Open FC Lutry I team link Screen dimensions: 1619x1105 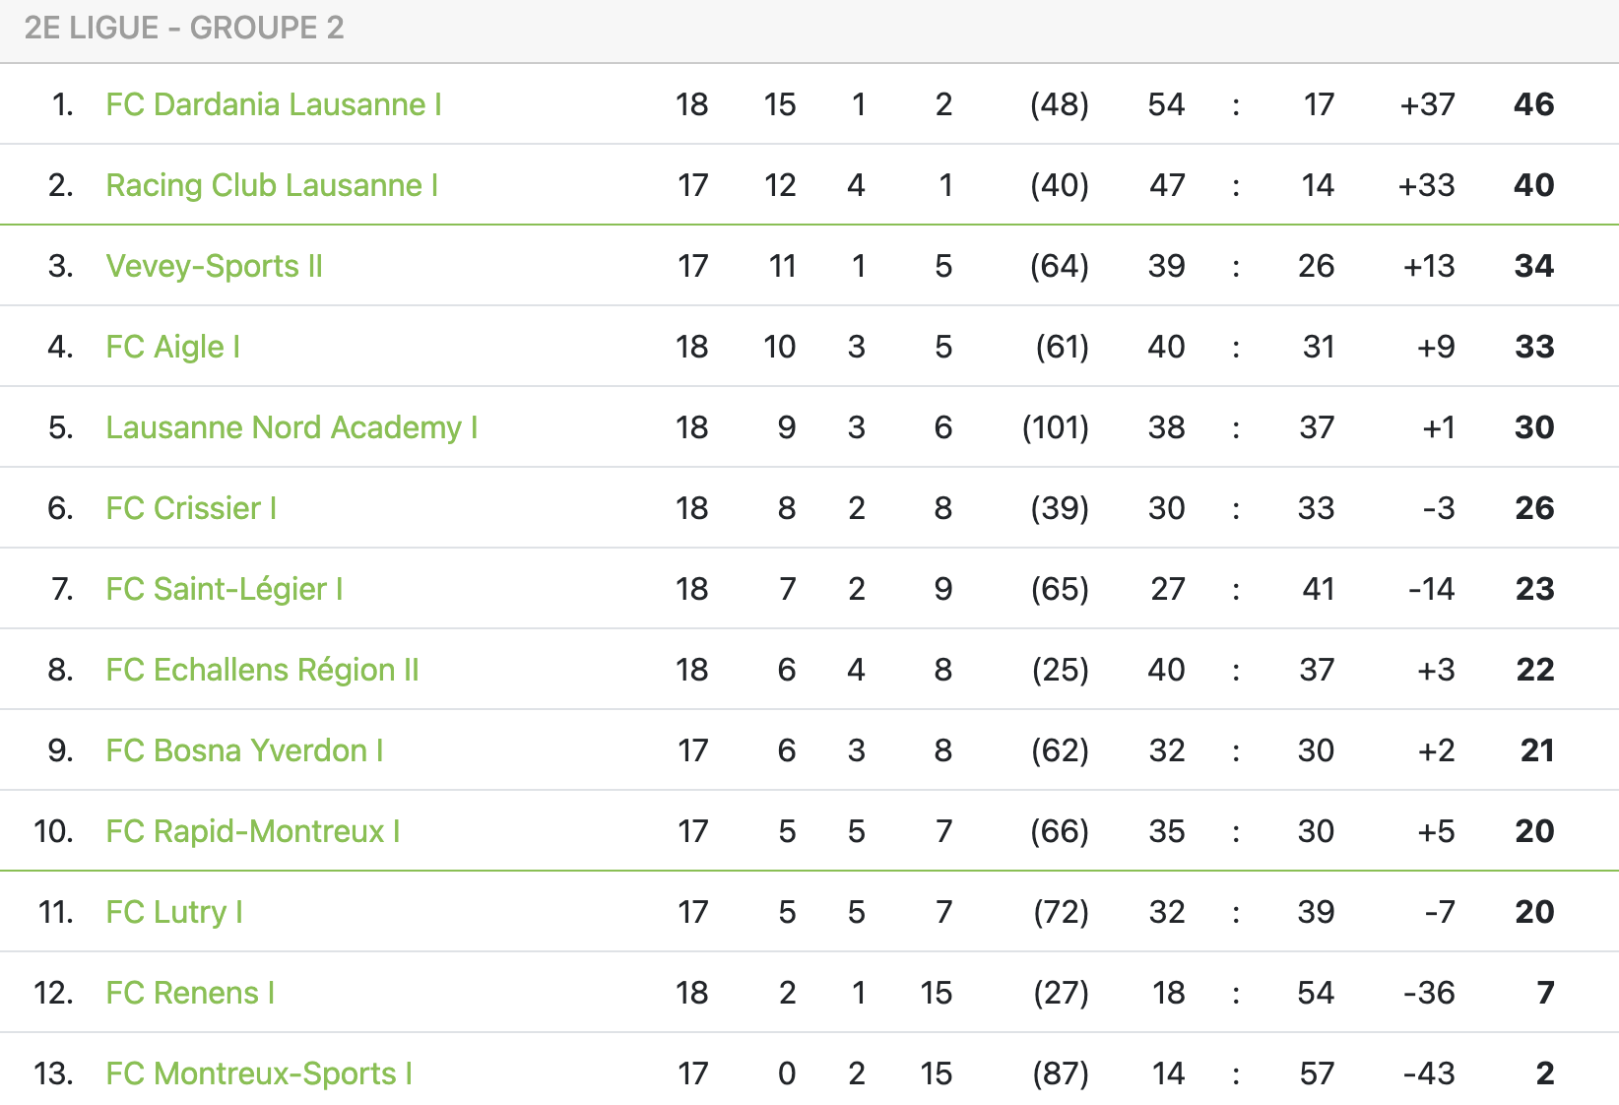(174, 912)
